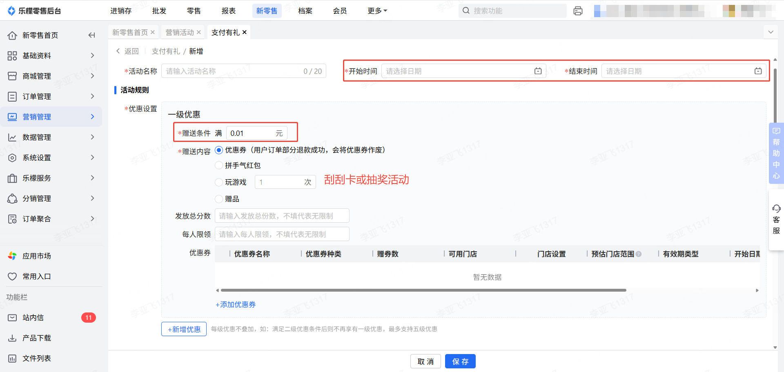Focus the 搜索功能 search box
784x372 pixels.
click(x=512, y=11)
